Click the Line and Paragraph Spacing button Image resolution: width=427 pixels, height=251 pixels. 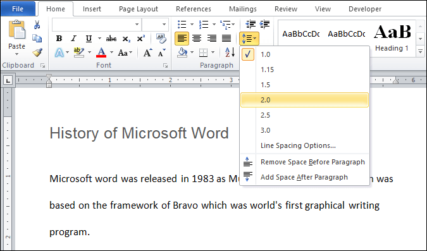(249, 39)
